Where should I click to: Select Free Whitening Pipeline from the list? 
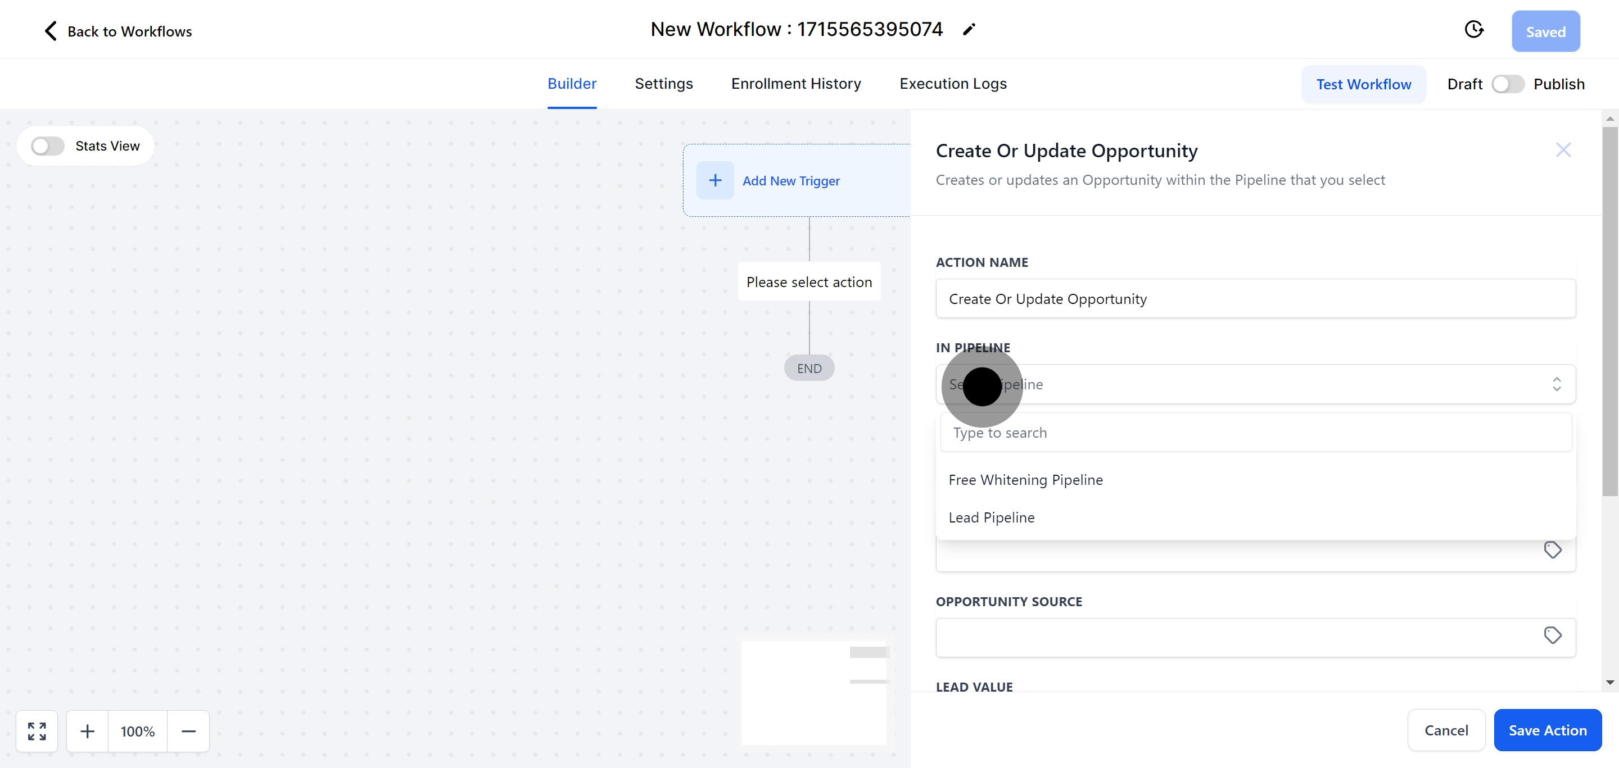1025,479
